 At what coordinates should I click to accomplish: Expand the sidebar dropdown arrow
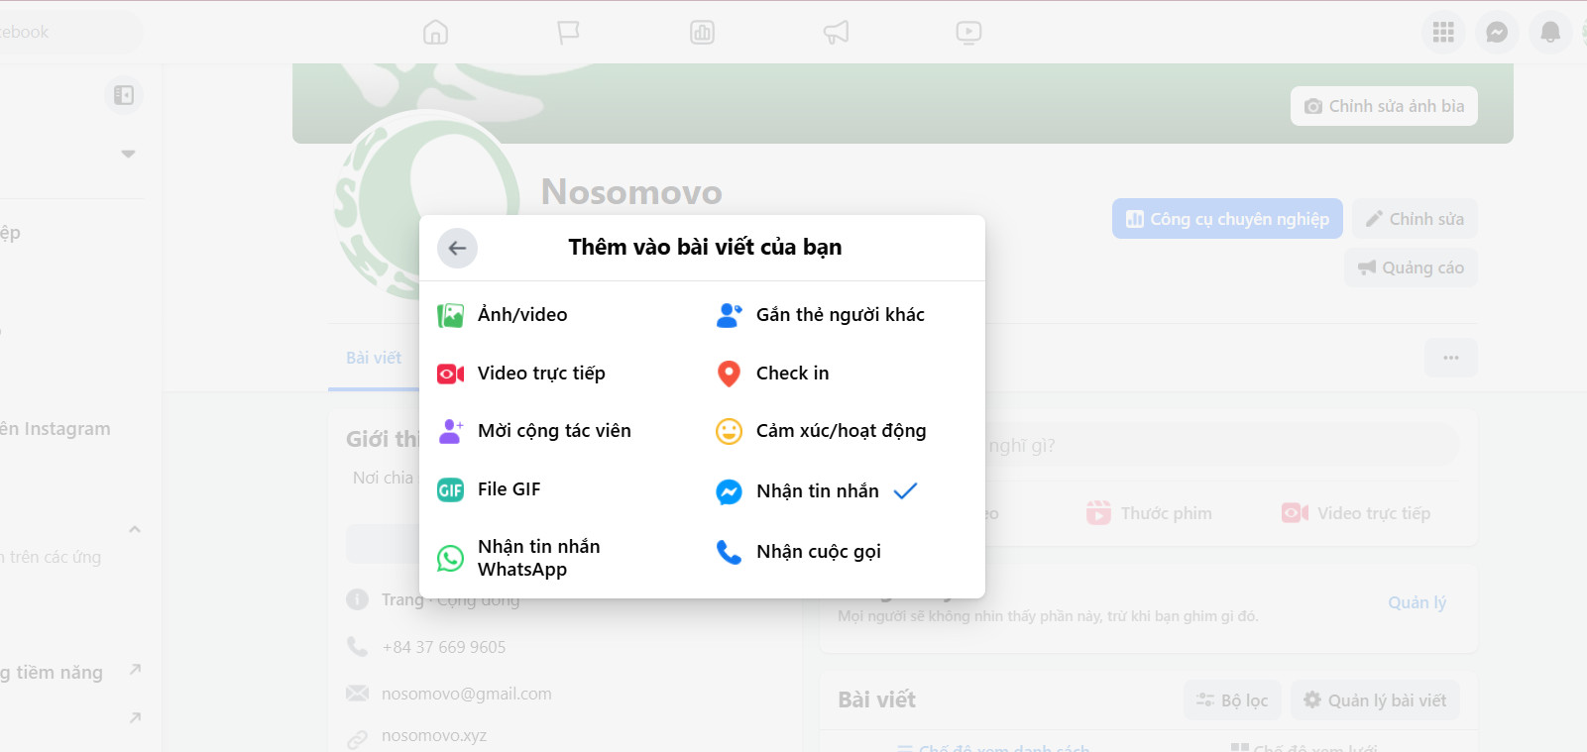(x=128, y=154)
